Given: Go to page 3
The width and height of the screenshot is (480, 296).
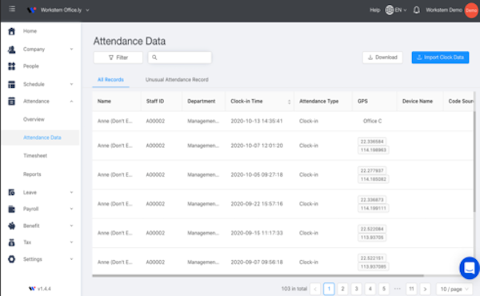Looking at the screenshot, I should click(356, 289).
